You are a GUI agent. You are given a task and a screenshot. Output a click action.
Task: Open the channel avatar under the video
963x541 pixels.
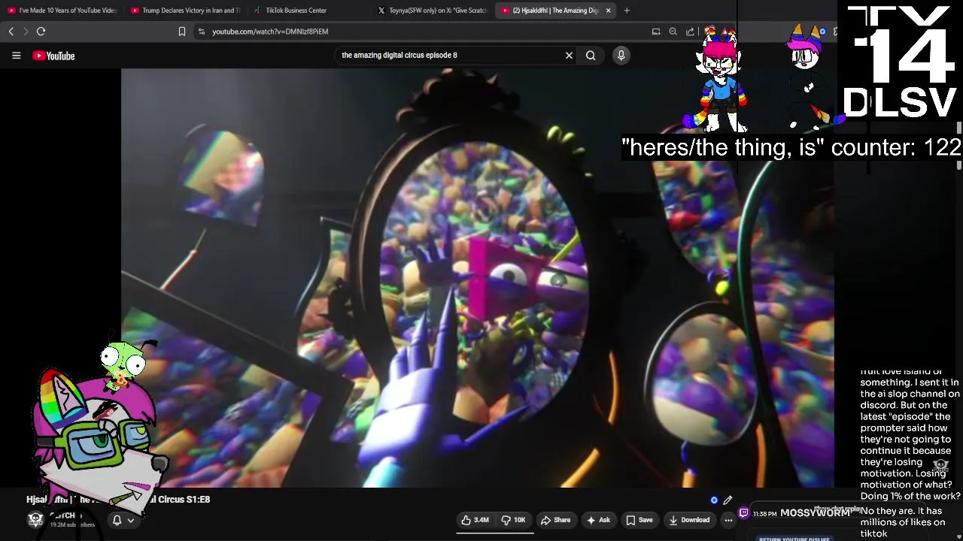[35, 520]
